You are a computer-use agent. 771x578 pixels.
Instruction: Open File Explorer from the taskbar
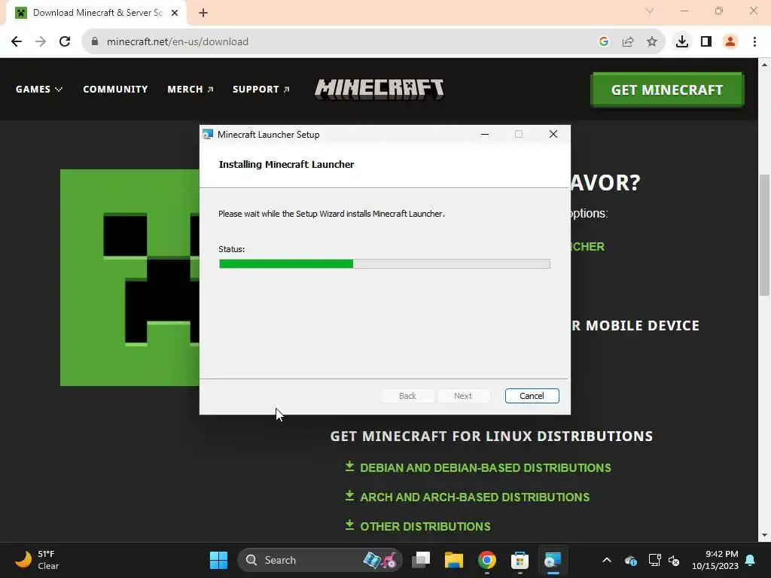click(x=454, y=560)
